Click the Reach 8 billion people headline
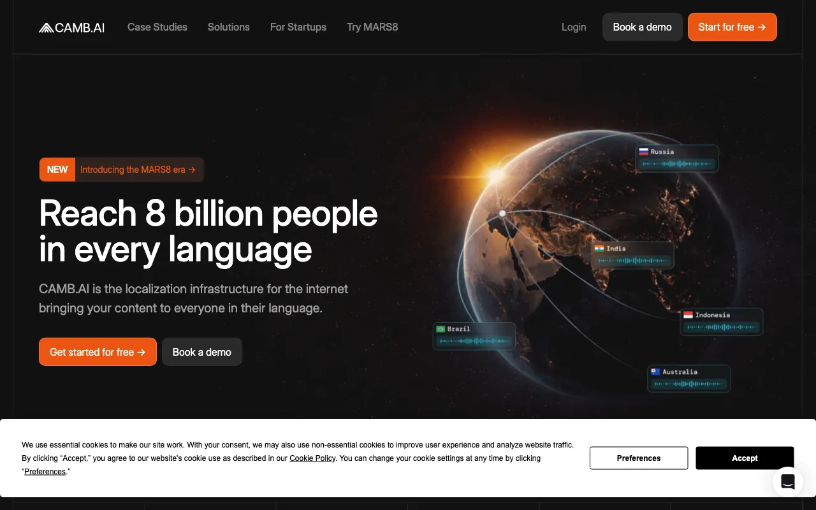Viewport: 816px width, 510px height. (x=208, y=231)
